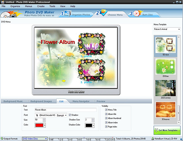Increase Shadow Size with up spinner
The width and height of the screenshot is (183, 141).
(x=93, y=119)
